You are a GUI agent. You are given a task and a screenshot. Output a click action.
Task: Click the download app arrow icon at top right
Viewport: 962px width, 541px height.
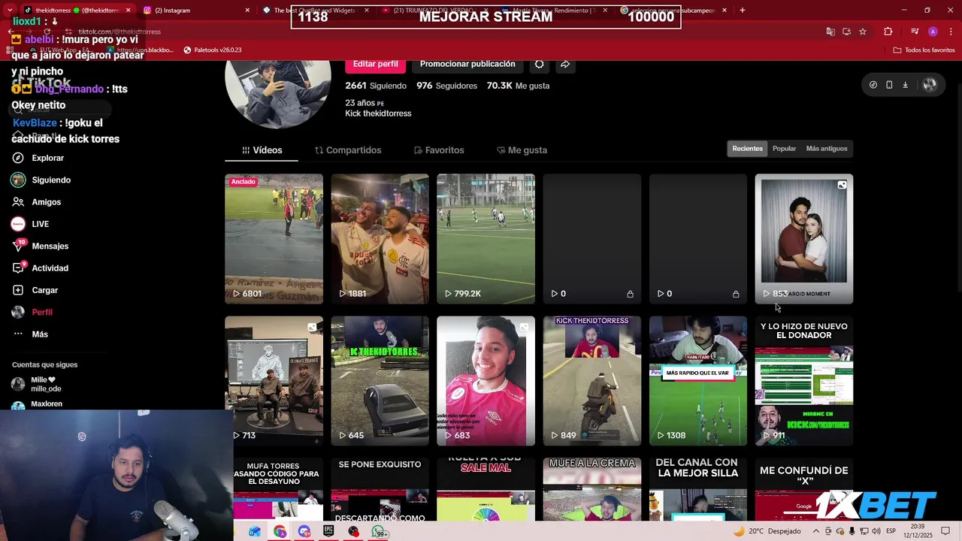pos(905,85)
